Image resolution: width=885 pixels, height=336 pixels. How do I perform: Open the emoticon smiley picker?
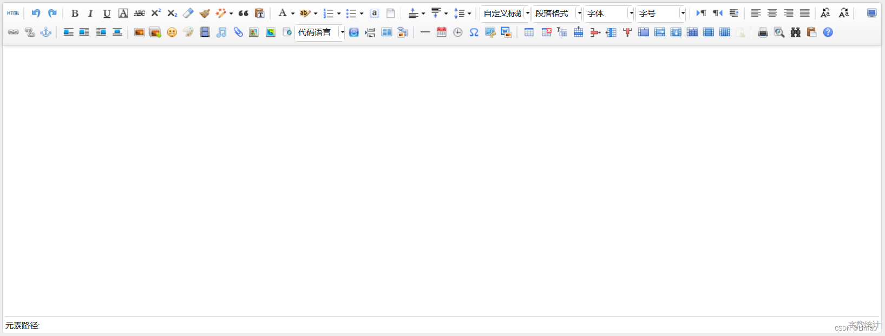coord(172,32)
